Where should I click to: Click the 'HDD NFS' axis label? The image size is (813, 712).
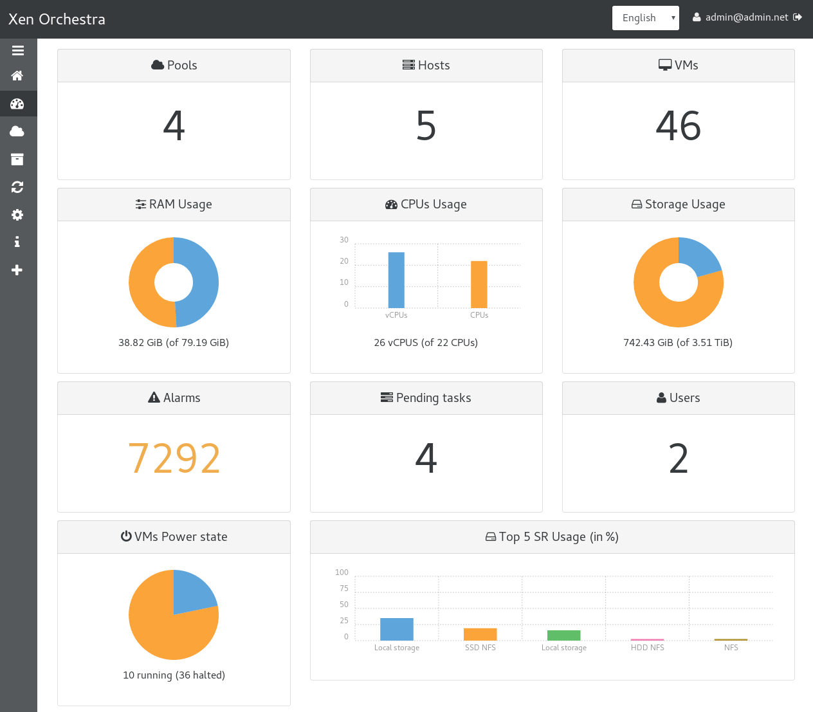click(x=648, y=648)
